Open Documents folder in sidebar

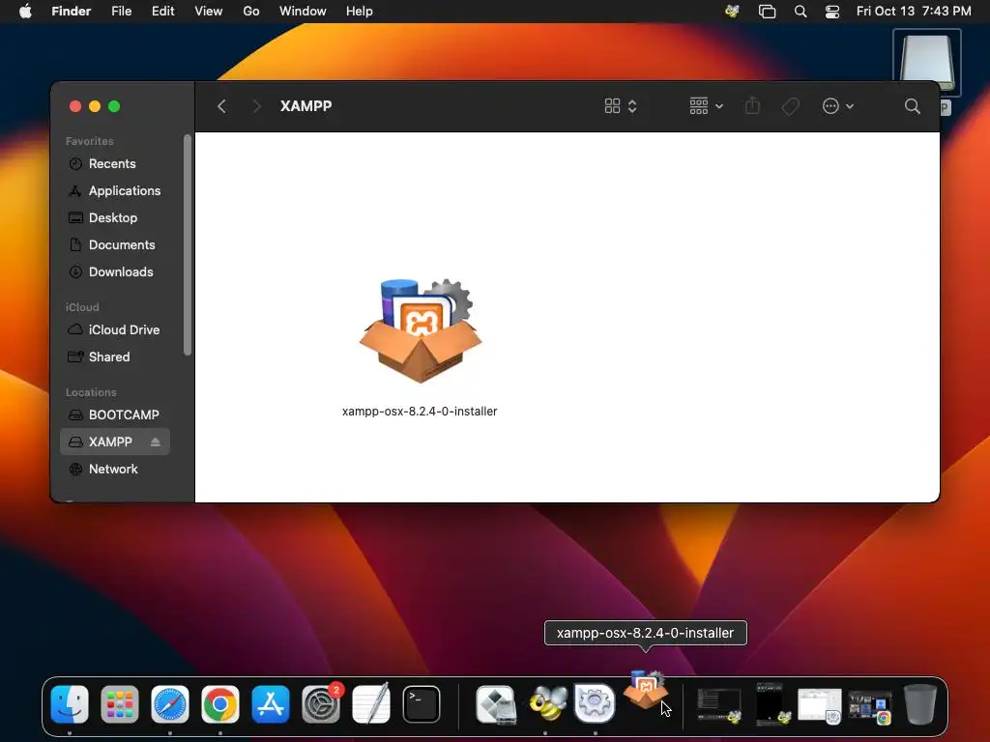point(115,244)
